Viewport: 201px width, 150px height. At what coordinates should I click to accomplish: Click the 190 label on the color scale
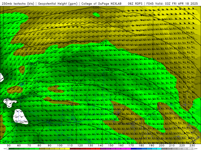[x=152, y=145]
